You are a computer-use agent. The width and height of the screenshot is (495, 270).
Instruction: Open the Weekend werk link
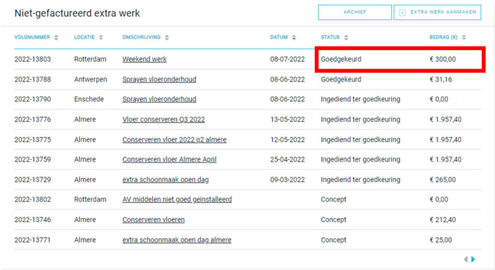coord(145,59)
